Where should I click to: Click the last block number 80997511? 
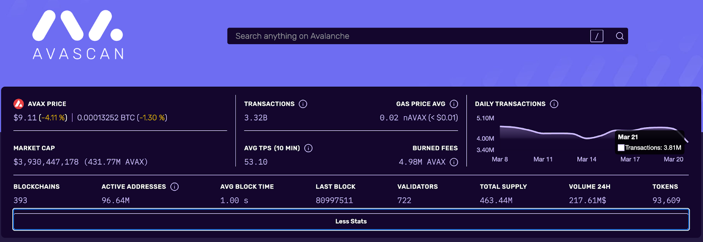click(x=334, y=200)
